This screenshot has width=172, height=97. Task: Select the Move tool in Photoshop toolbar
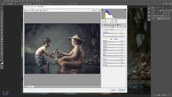pos(2,9)
